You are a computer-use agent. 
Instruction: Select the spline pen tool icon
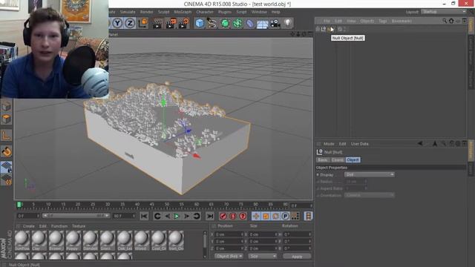[x=212, y=23]
